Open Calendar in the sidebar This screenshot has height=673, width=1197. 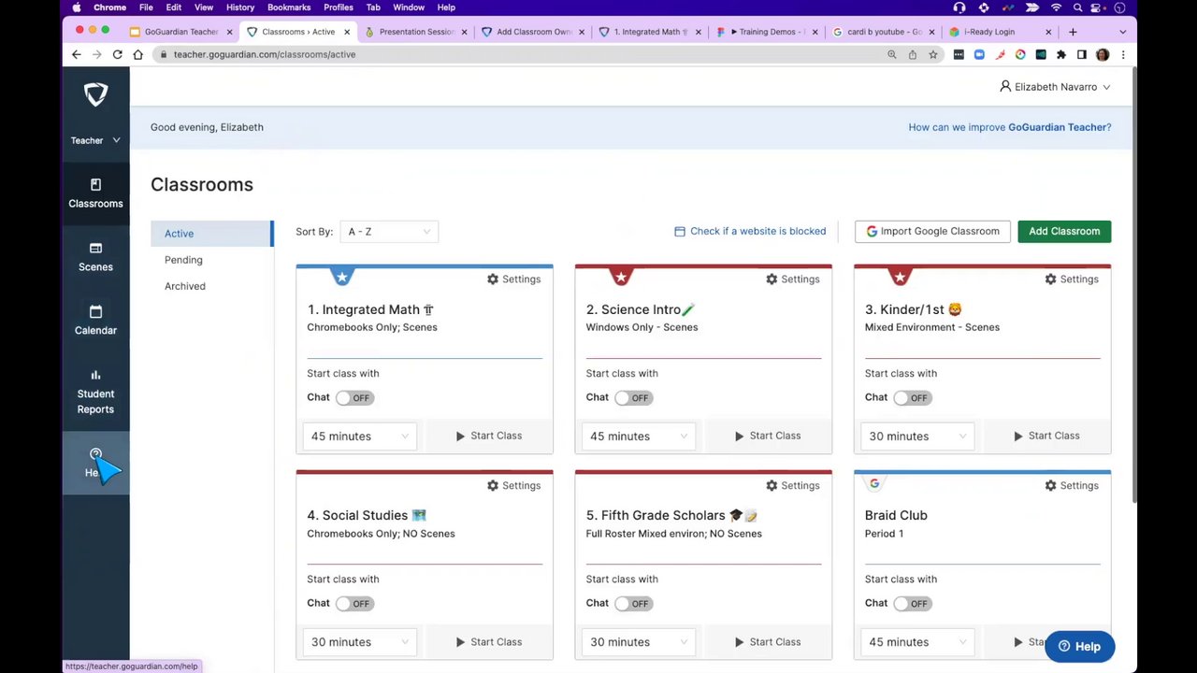pyautogui.click(x=95, y=321)
